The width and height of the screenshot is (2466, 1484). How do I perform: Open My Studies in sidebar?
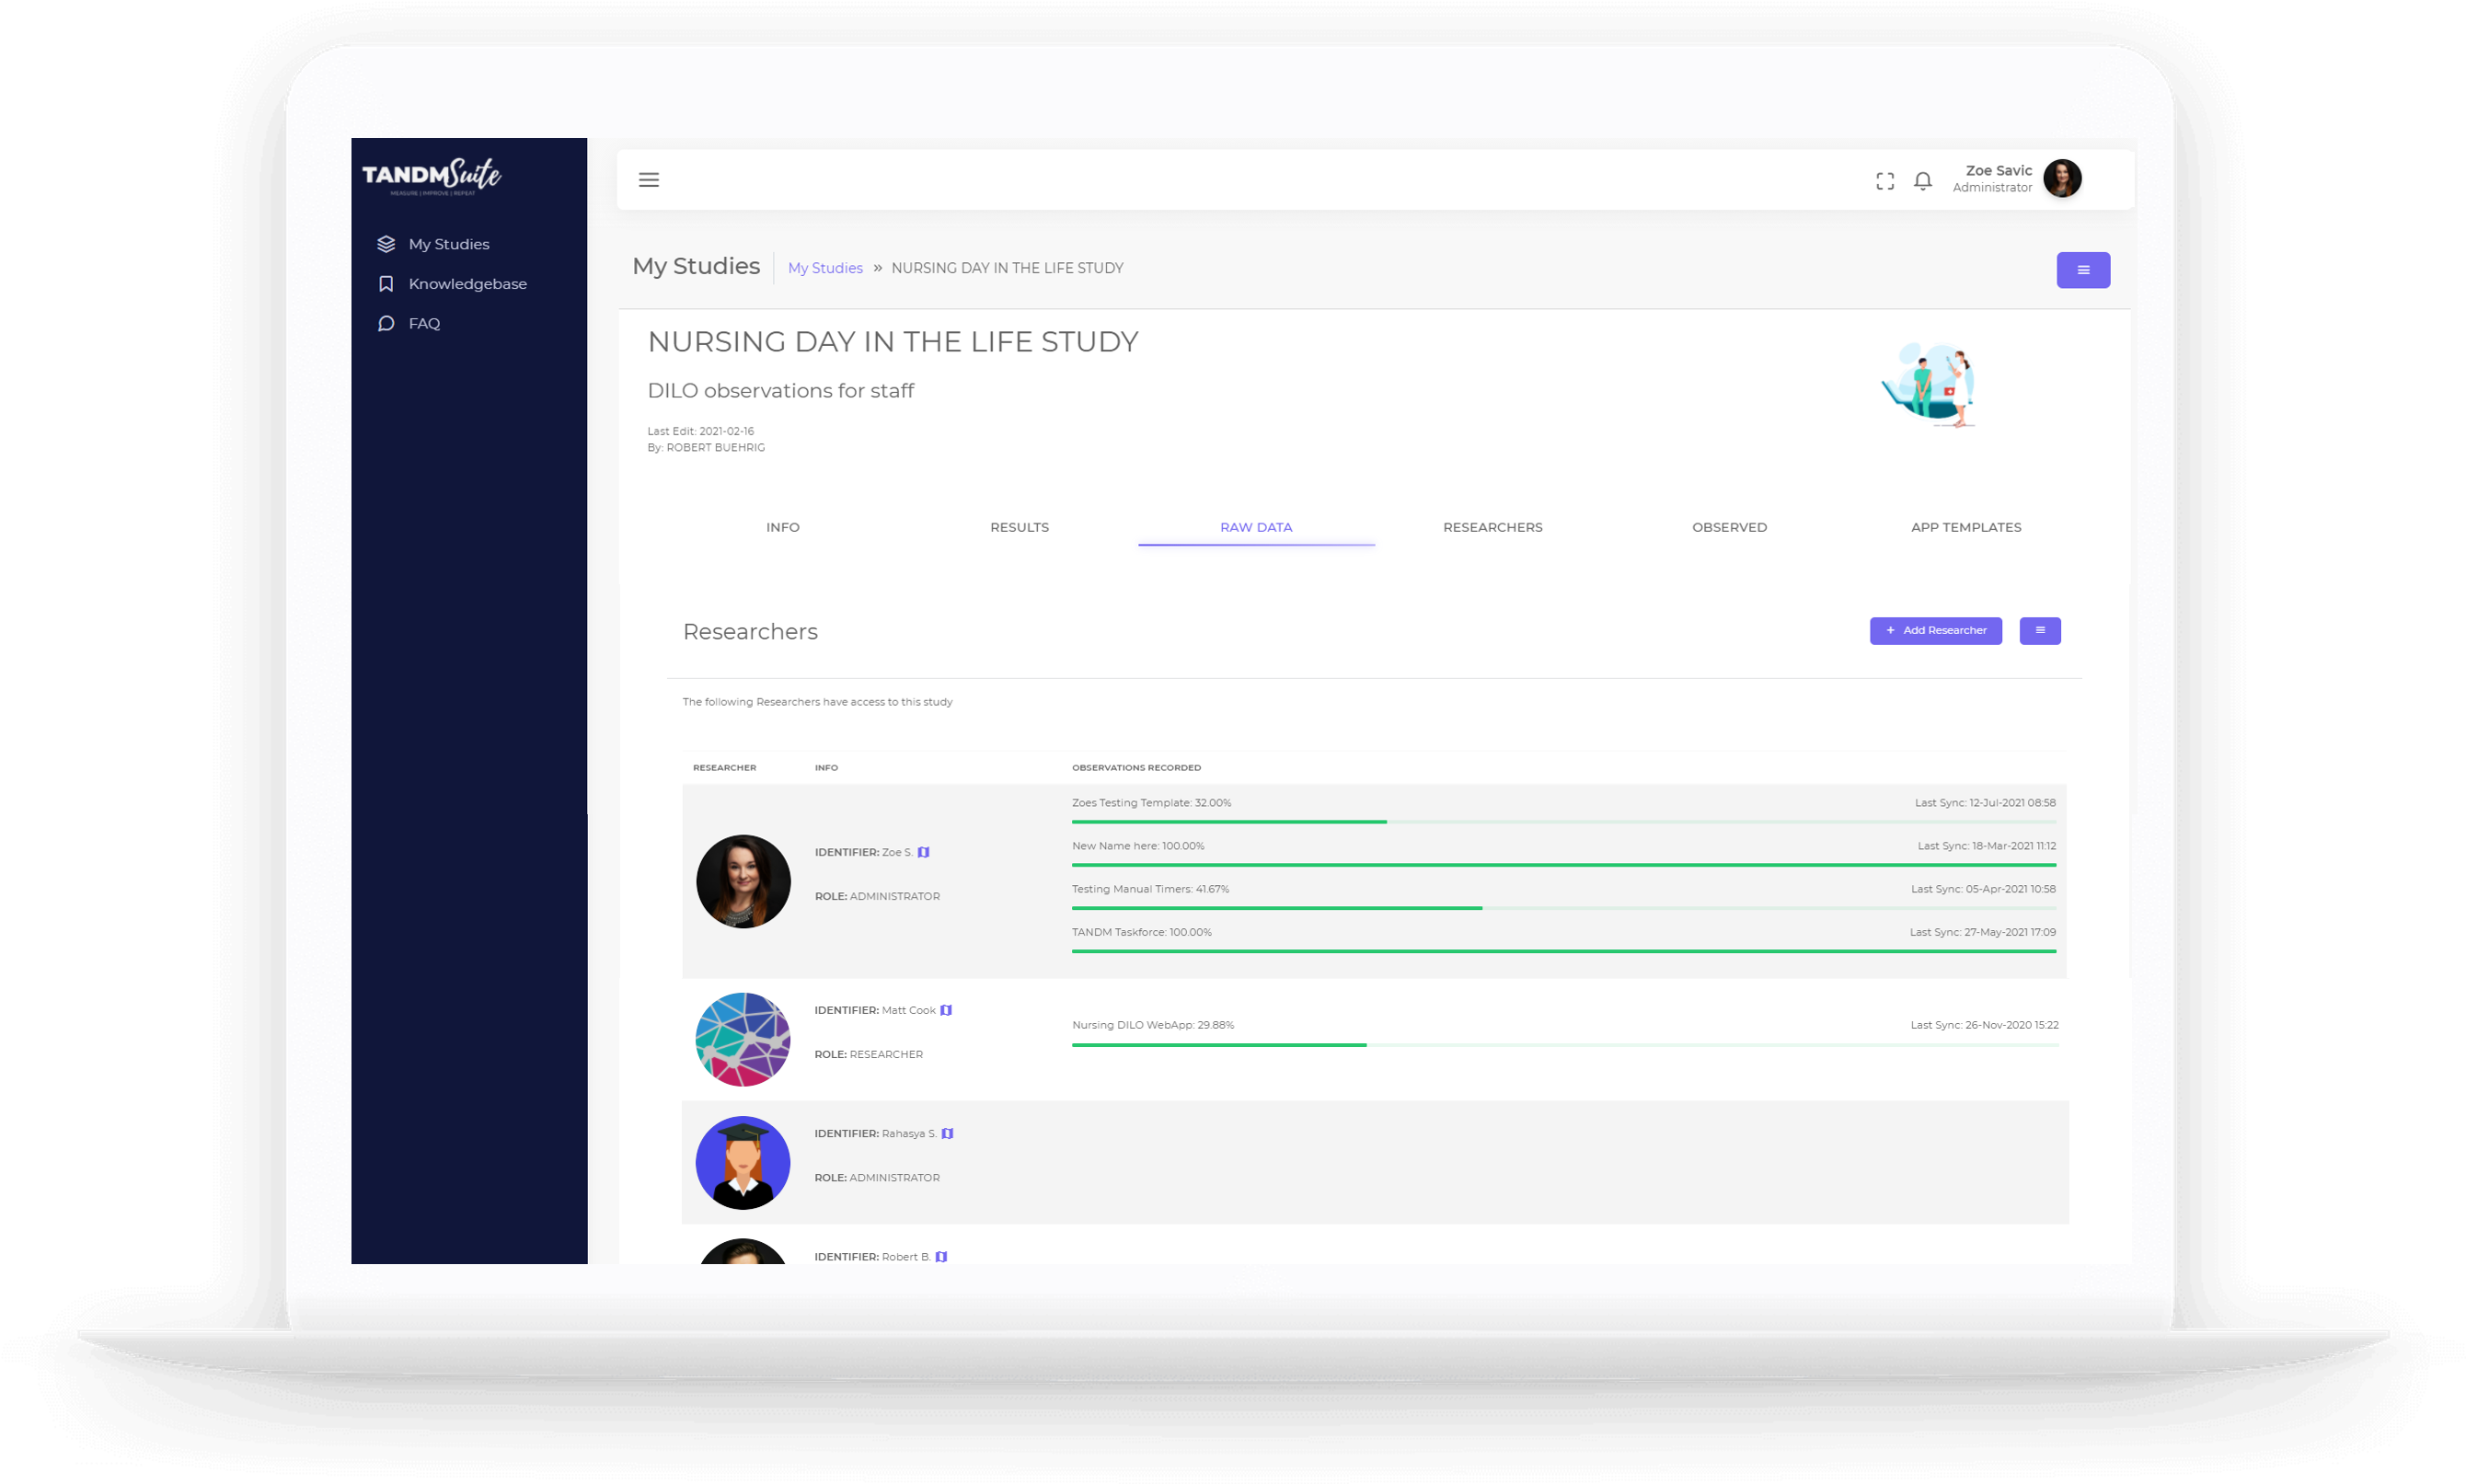(448, 244)
